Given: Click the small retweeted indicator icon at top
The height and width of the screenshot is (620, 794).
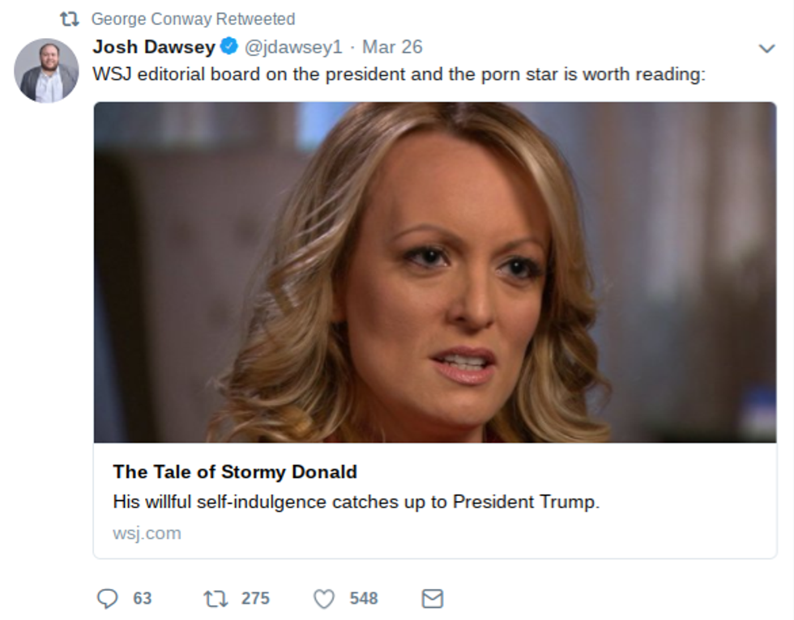Looking at the screenshot, I should pos(70,19).
